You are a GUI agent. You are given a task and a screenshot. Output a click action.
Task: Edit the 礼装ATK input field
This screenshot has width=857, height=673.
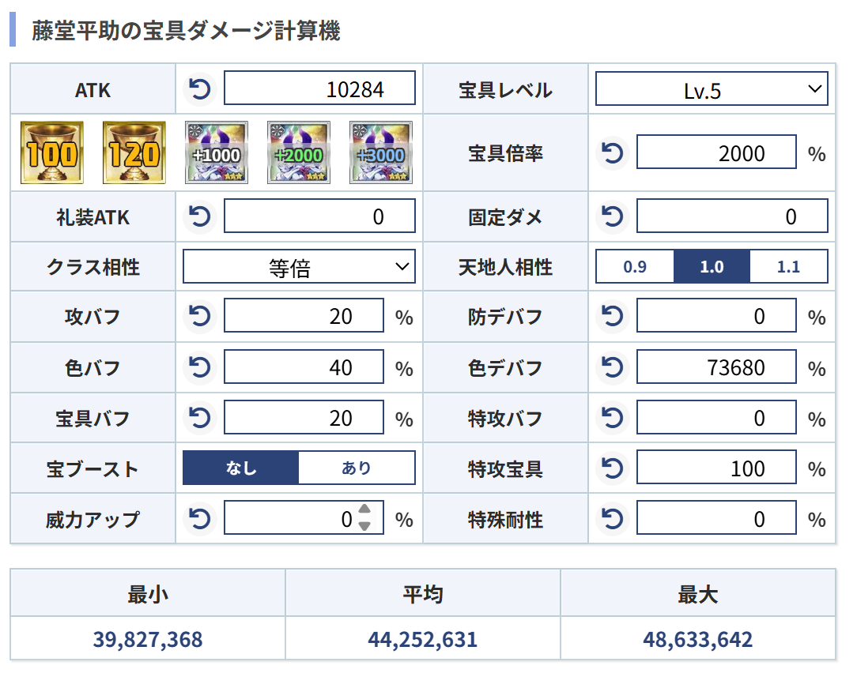[319, 216]
